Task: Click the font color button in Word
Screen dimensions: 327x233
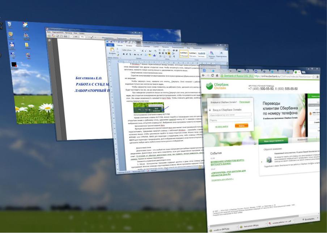Action: [x=154, y=55]
